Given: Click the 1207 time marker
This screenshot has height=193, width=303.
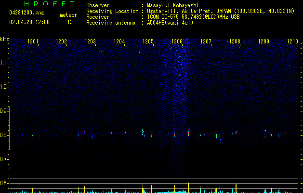Looking at the screenshot, I should point(206,41).
